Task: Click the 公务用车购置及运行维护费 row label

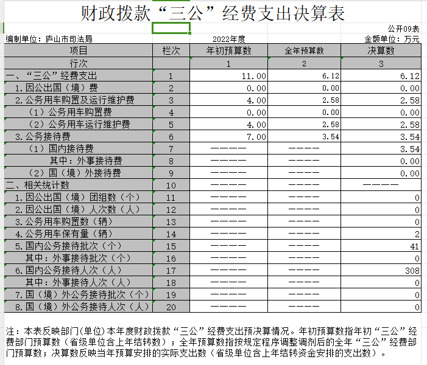Action: 75,100
